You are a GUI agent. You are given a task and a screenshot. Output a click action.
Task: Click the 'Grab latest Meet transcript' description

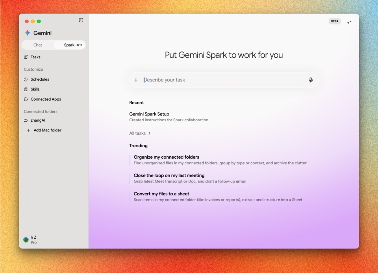point(190,181)
